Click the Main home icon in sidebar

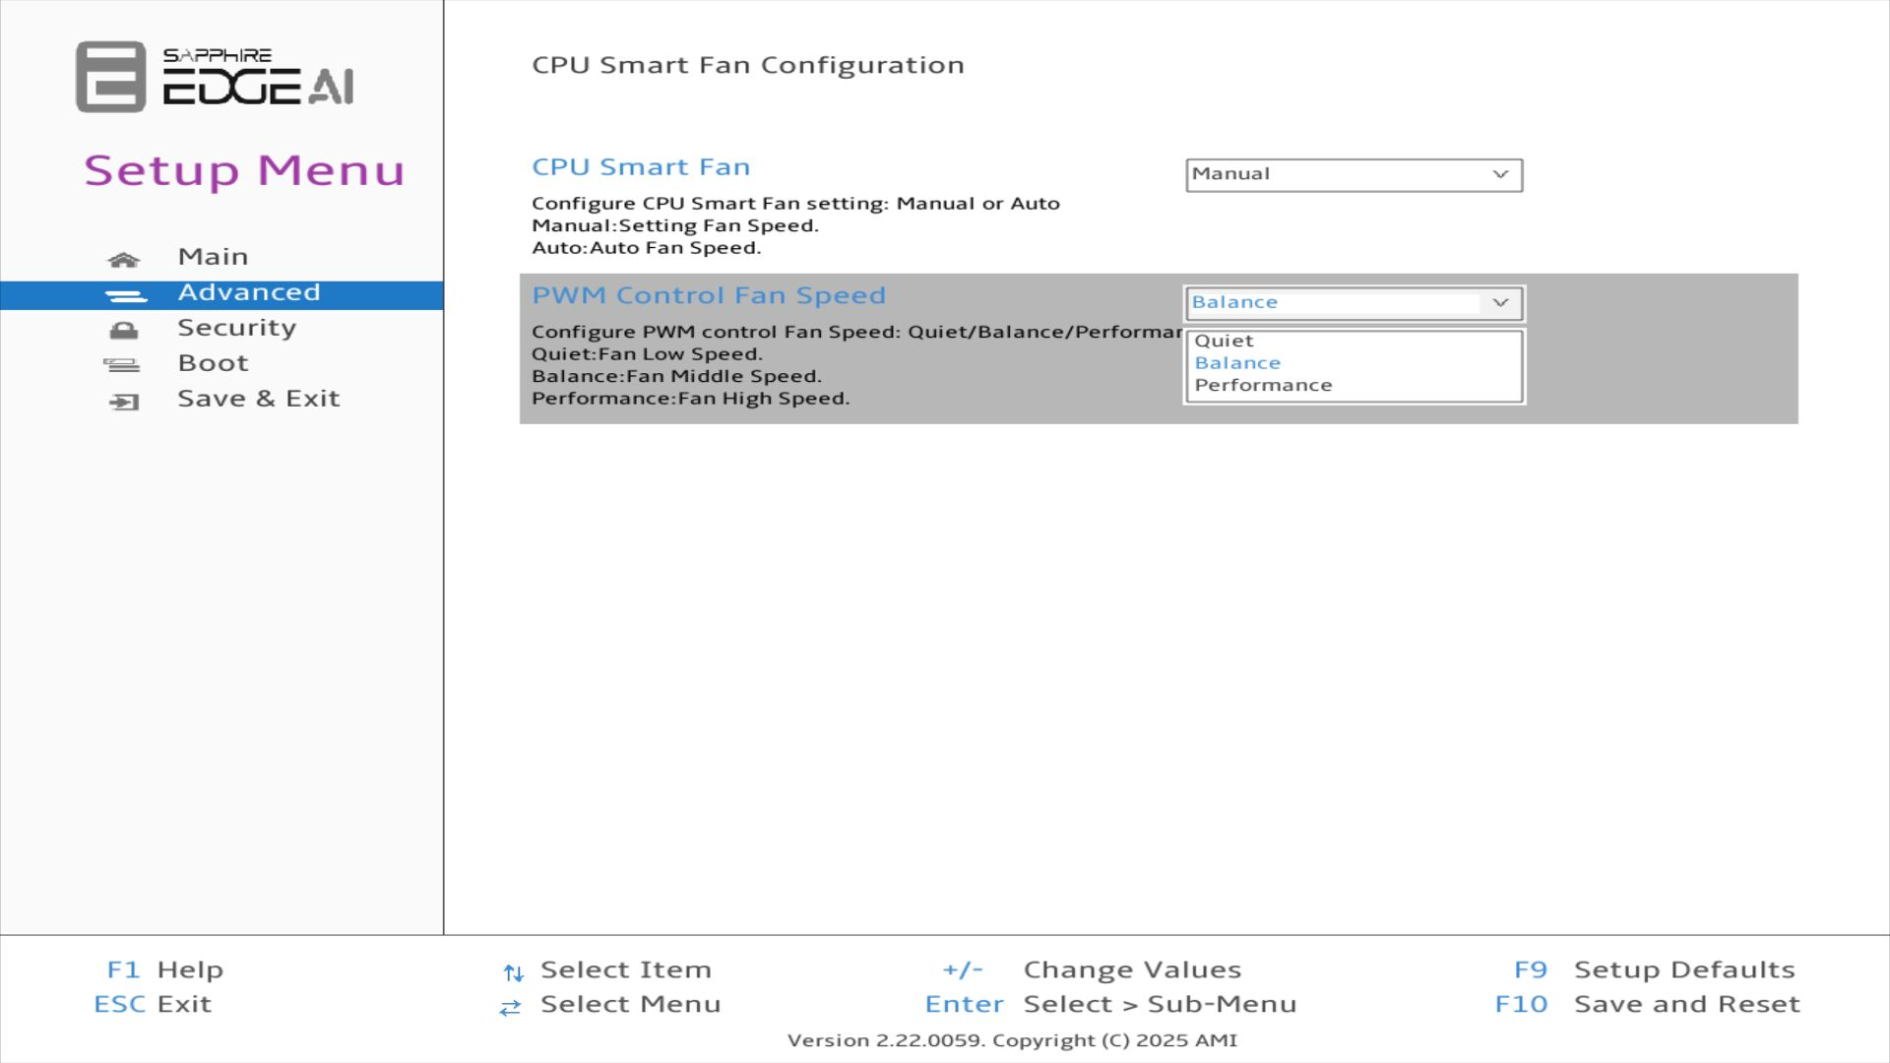pyautogui.click(x=123, y=260)
